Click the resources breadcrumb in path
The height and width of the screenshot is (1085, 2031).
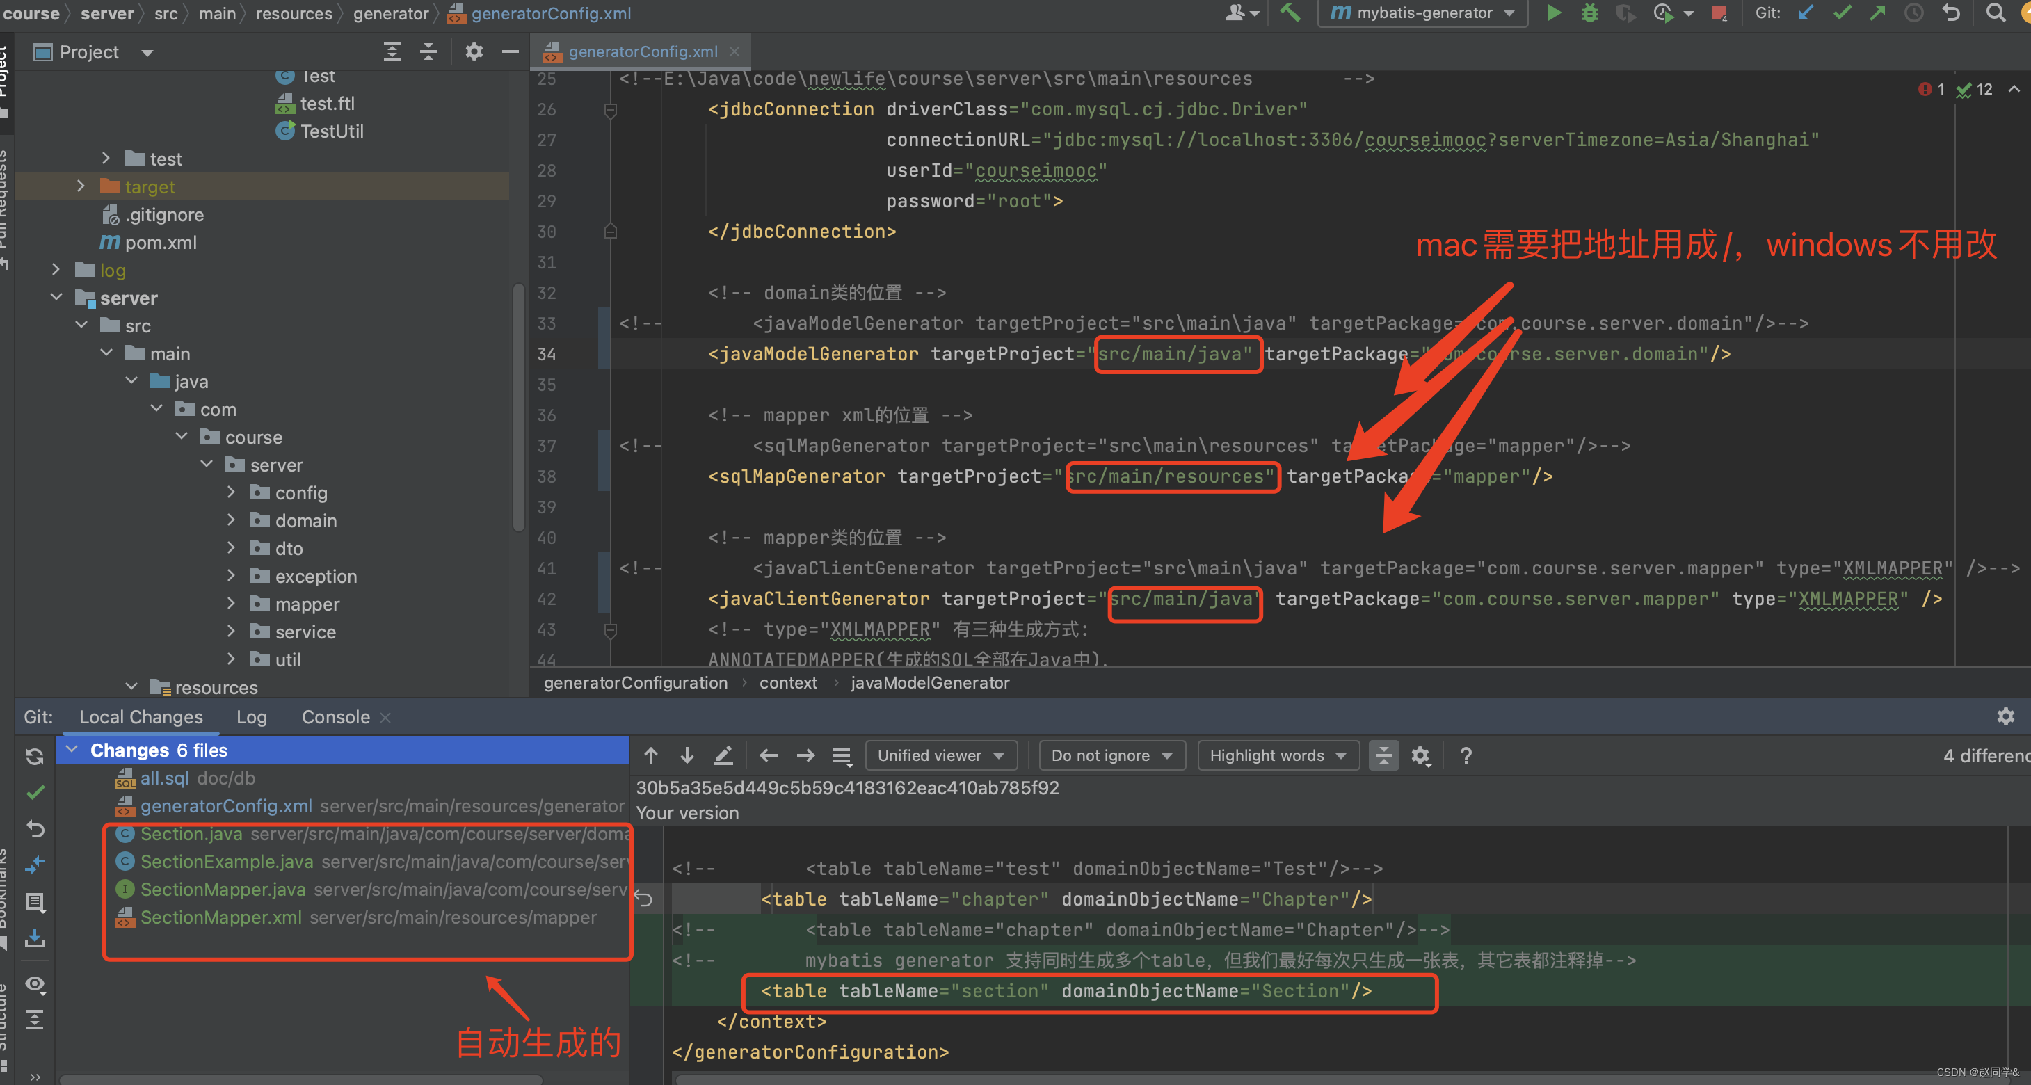click(294, 13)
